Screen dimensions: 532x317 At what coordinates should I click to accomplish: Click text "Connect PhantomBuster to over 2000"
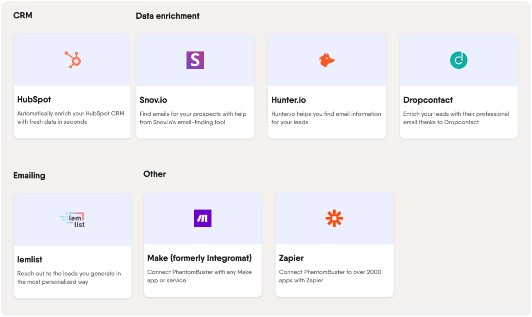click(330, 272)
